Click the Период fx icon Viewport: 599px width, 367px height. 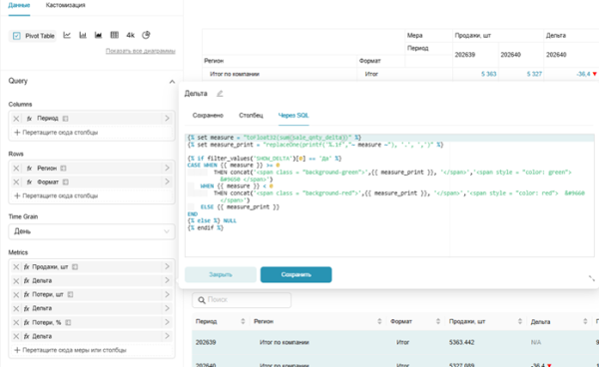point(29,119)
